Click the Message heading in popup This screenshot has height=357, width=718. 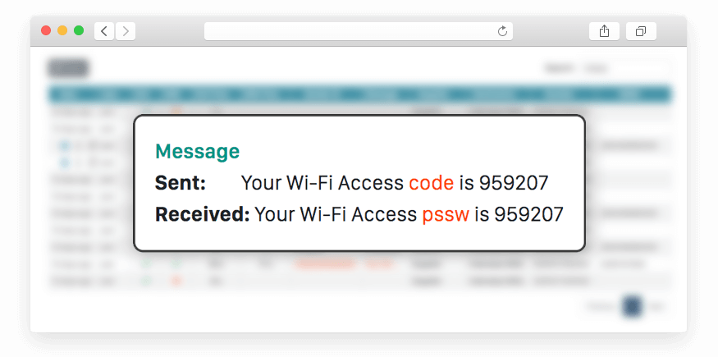tap(198, 151)
